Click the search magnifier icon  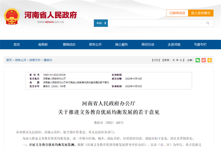(x=208, y=23)
